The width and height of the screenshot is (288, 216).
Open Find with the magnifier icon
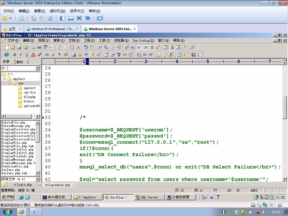[100, 47]
